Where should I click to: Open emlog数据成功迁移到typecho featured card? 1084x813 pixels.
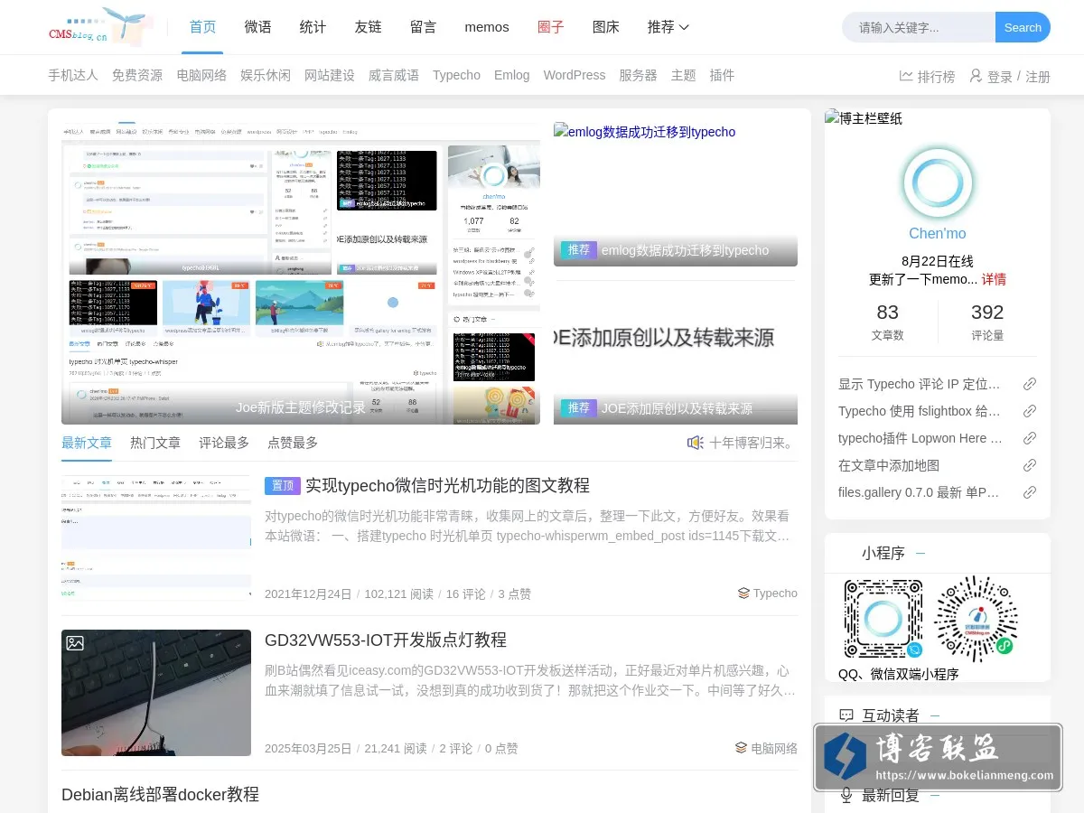676,194
